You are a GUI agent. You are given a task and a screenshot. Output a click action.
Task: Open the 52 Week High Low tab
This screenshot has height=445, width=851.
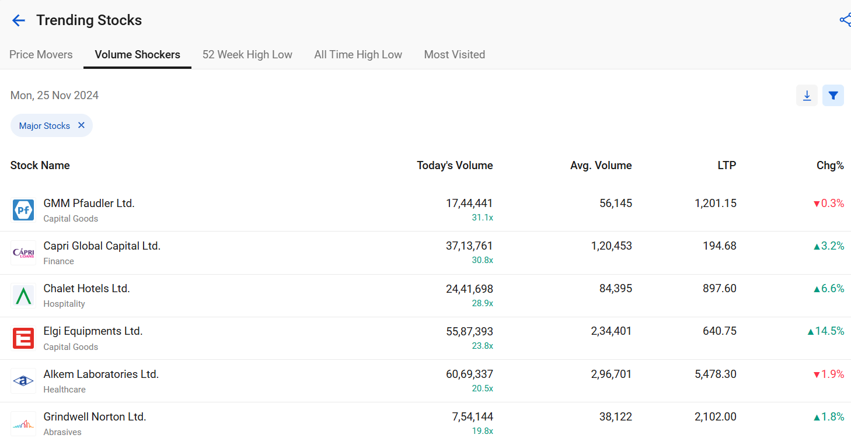[247, 54]
